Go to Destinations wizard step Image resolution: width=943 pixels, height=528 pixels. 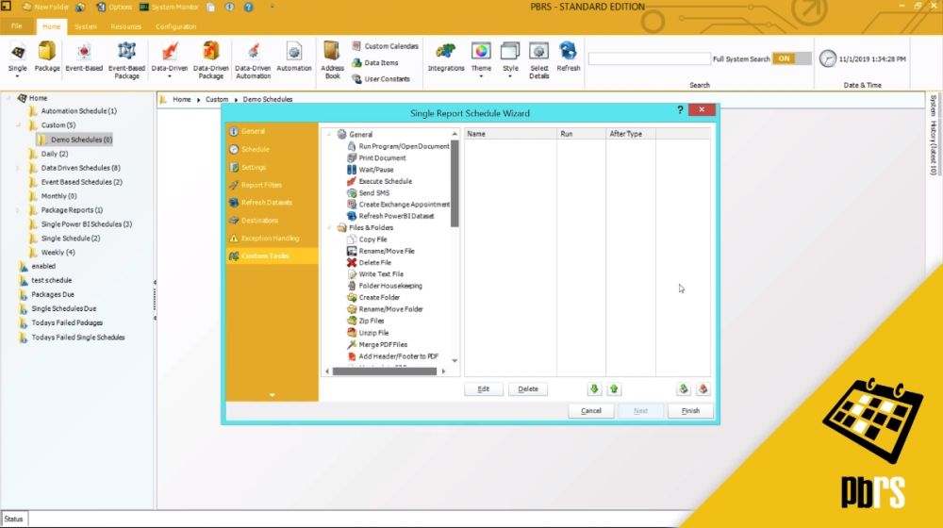[272, 220]
